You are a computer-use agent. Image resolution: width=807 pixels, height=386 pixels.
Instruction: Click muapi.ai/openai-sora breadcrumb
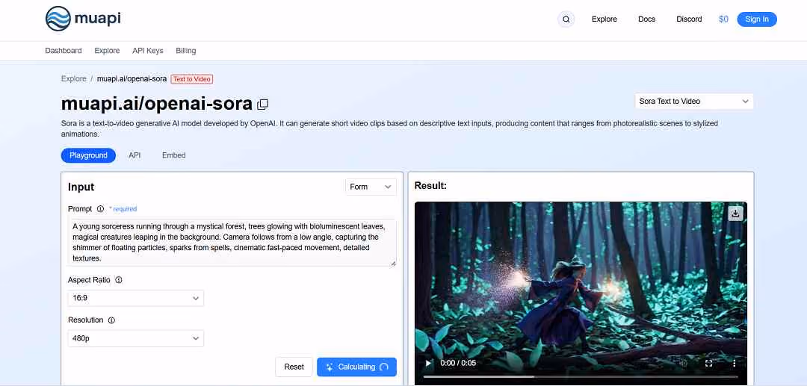click(132, 78)
